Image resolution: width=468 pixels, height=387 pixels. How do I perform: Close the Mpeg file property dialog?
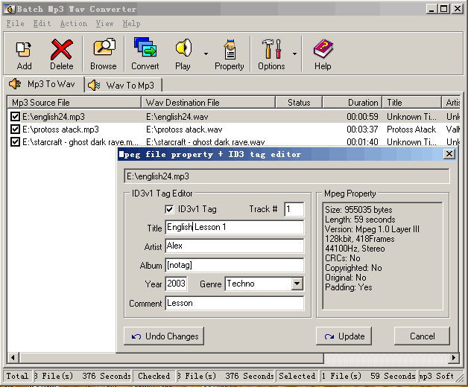pyautogui.click(x=449, y=154)
